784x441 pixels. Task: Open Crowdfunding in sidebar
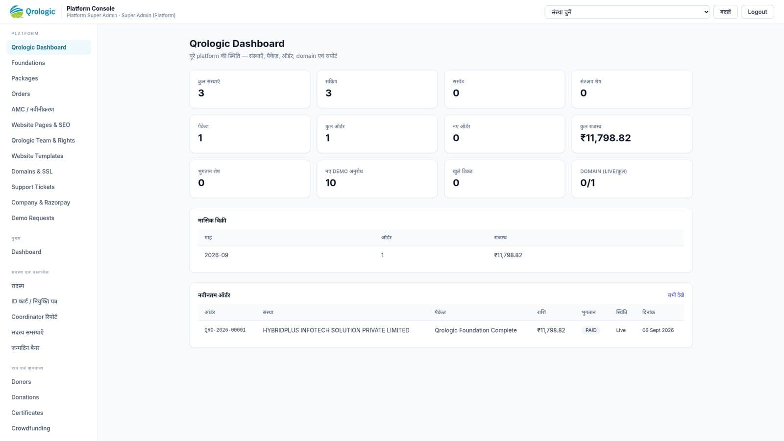coord(49,428)
